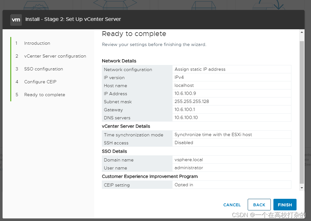Click the FINISH button
This screenshot has width=311, height=221.
point(285,205)
